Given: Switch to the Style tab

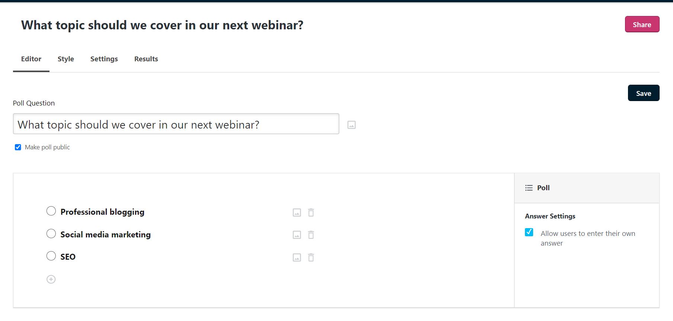Looking at the screenshot, I should pos(65,59).
